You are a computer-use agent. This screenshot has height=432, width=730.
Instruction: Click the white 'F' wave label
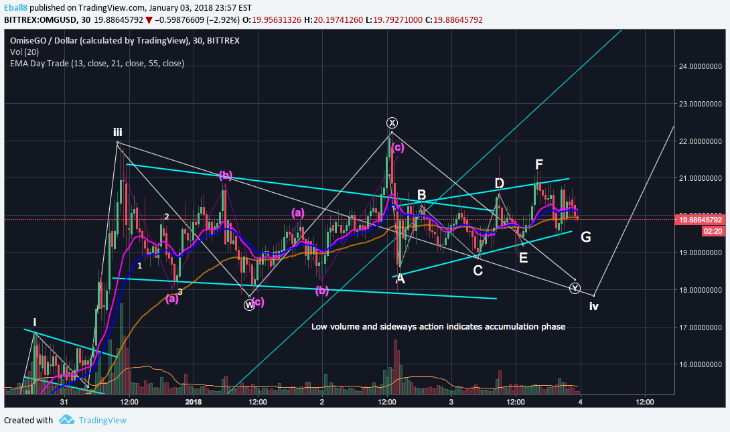[538, 164]
